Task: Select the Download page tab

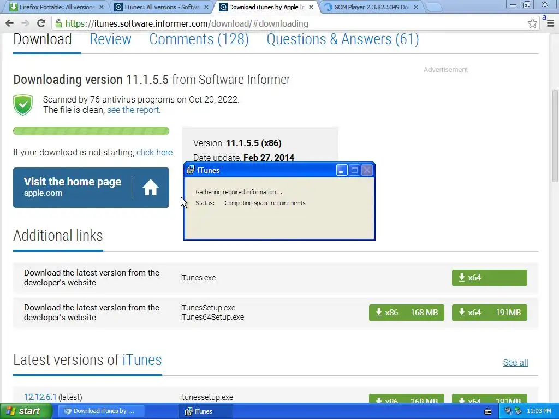Action: click(x=43, y=39)
